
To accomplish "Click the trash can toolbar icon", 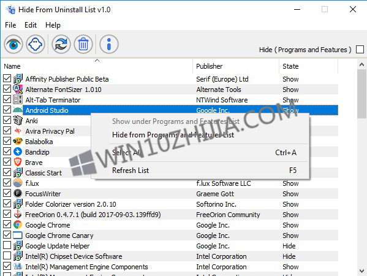I will 83,44.
